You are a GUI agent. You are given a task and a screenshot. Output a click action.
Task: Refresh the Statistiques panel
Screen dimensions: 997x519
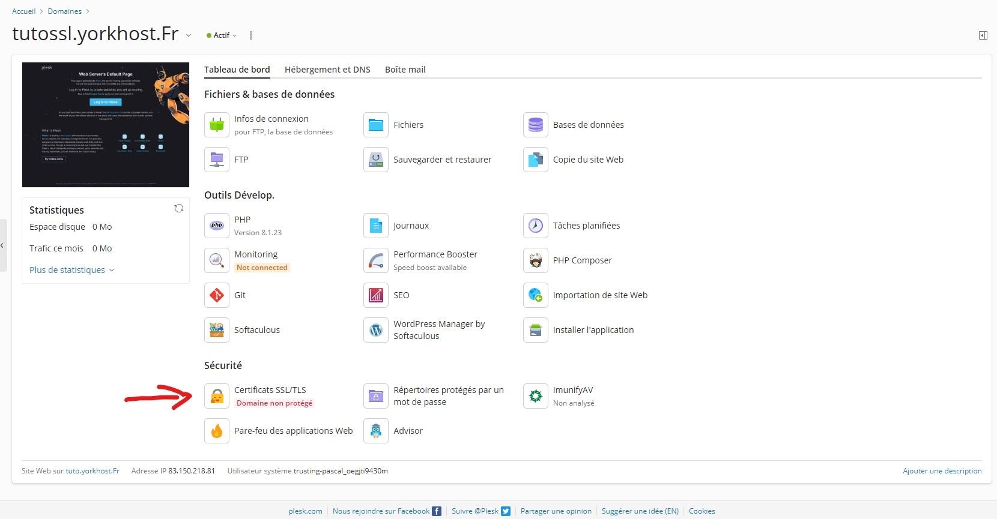pos(179,209)
